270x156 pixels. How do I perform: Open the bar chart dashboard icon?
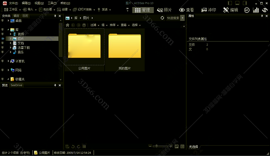pos(256,10)
